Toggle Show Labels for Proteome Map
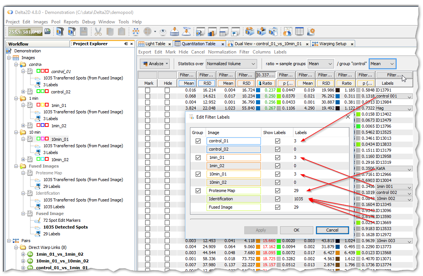 coord(277,191)
